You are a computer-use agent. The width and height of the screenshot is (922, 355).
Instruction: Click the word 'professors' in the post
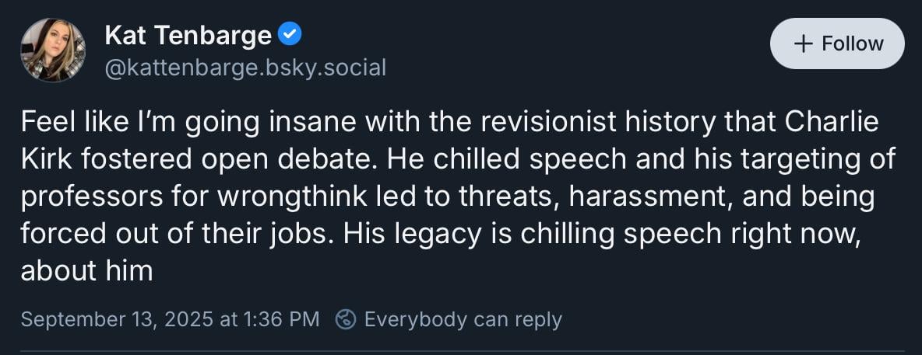pos(92,198)
